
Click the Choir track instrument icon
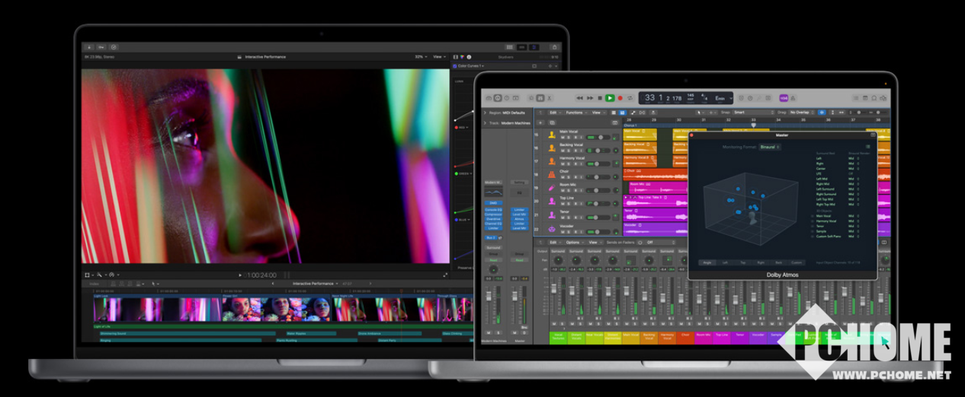click(x=551, y=173)
